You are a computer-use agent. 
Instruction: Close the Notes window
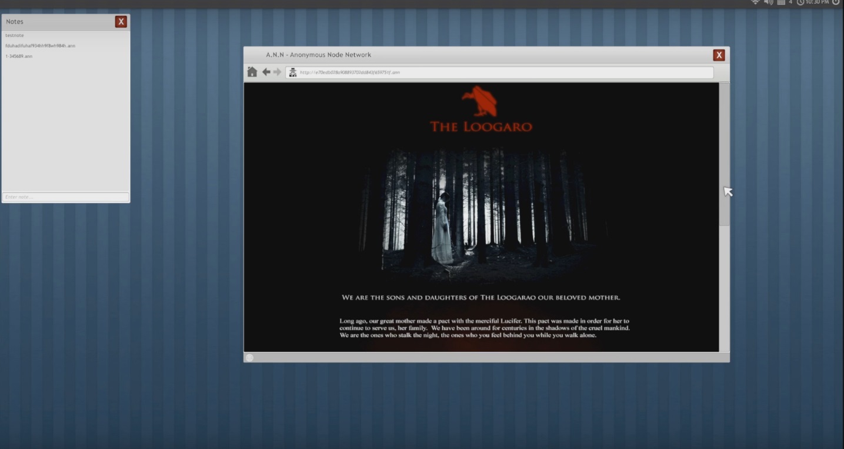pyautogui.click(x=121, y=22)
